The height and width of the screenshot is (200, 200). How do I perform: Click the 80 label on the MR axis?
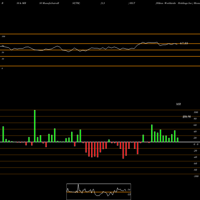(195, 119)
